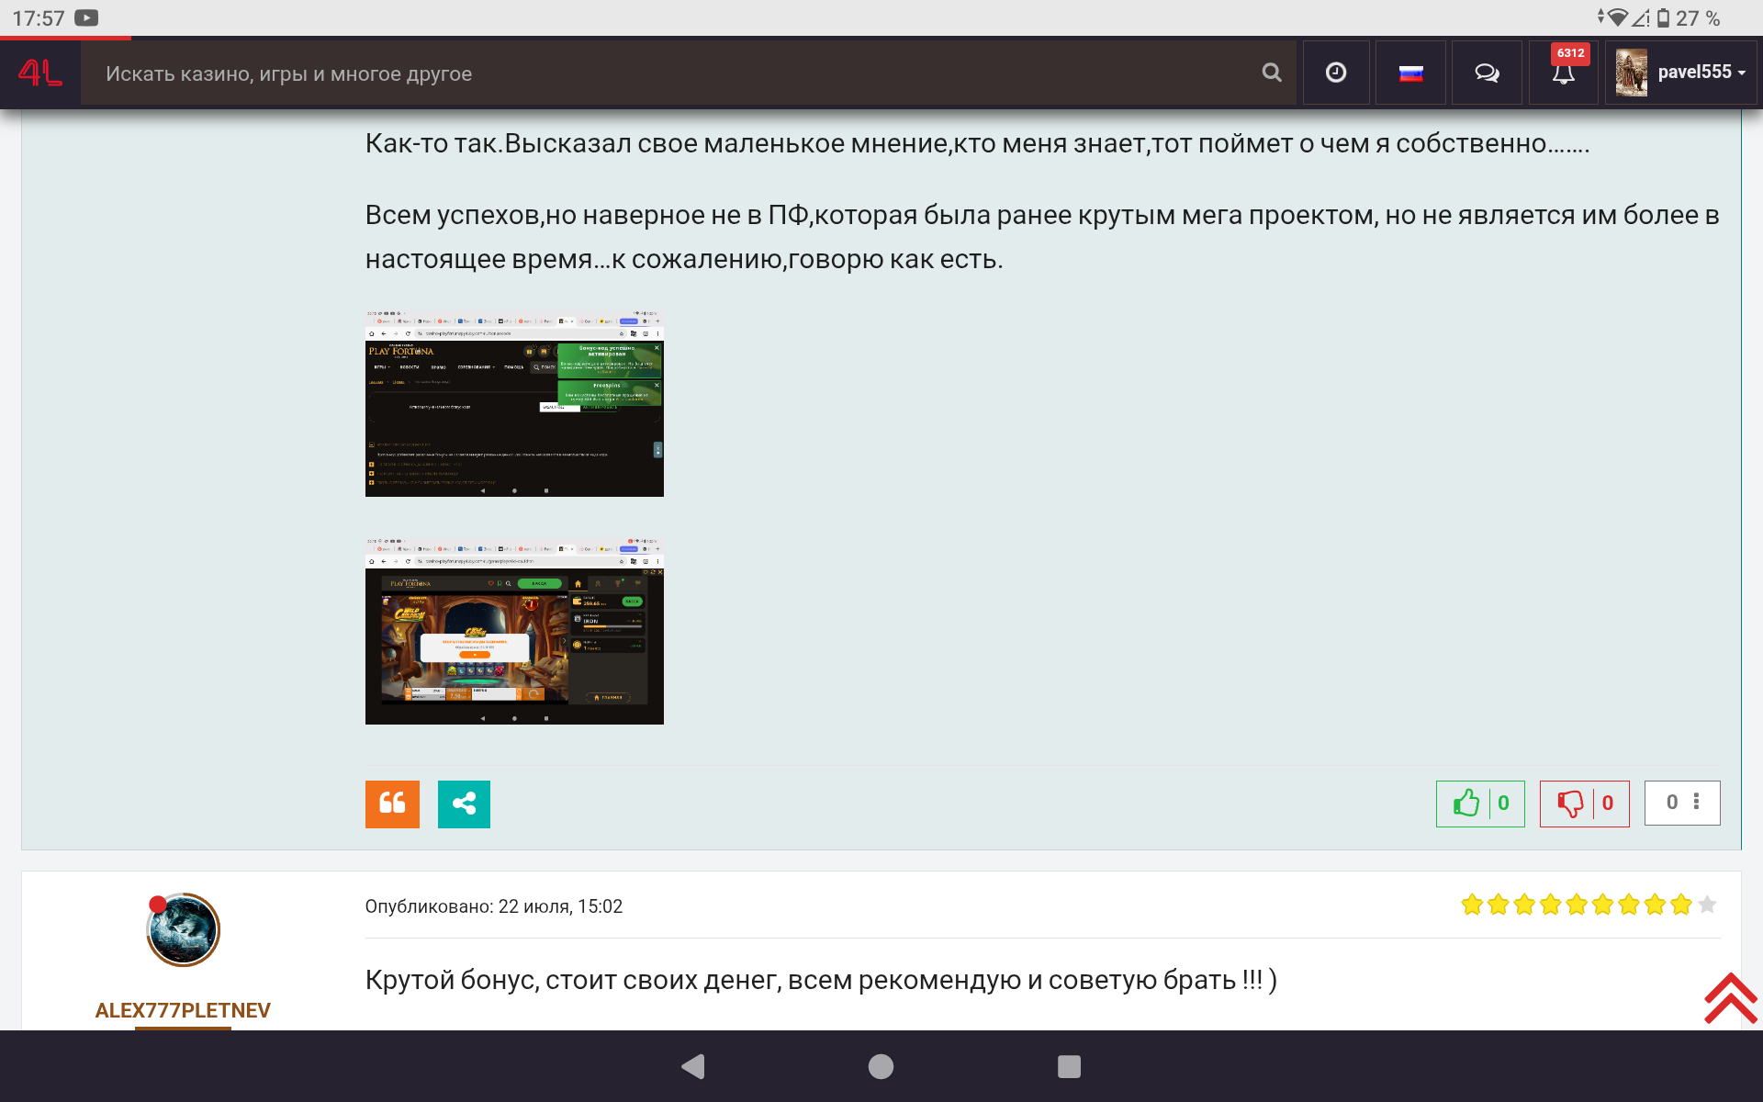Image resolution: width=1763 pixels, height=1102 pixels.
Task: Click the ALEX777PLETNEV username link
Action: coord(183,1010)
